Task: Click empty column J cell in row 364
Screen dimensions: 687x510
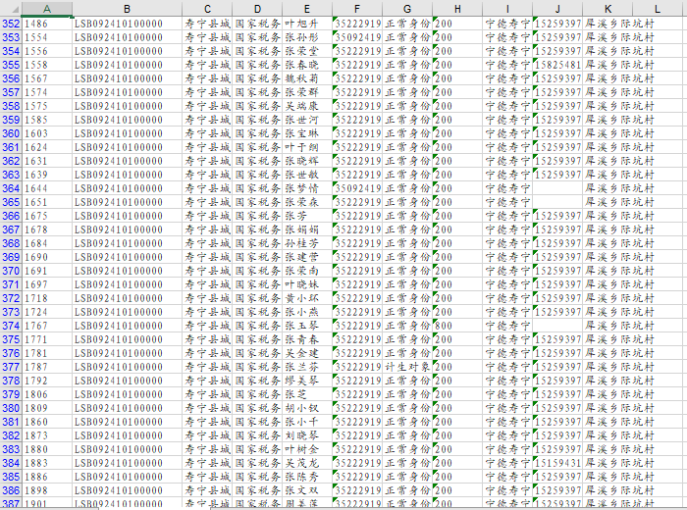Action: [557, 188]
